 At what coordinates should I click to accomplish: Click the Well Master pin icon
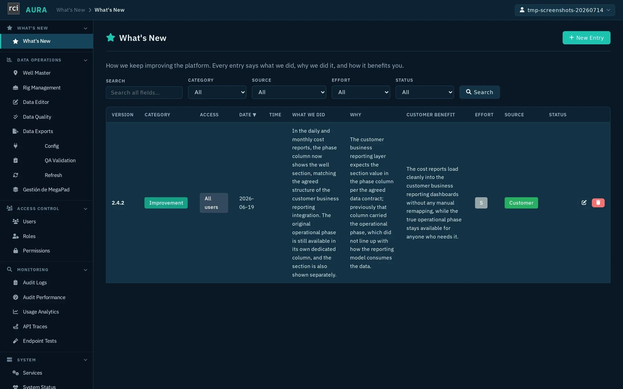pos(15,73)
